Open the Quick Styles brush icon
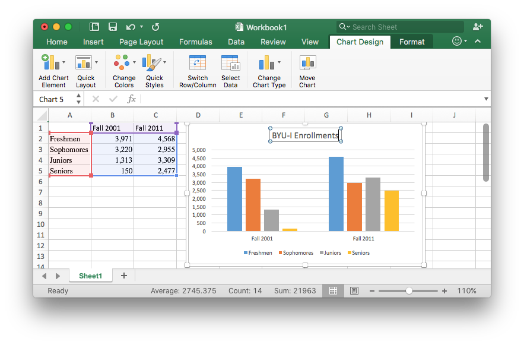Image resolution: width=524 pixels, height=345 pixels. (152, 62)
